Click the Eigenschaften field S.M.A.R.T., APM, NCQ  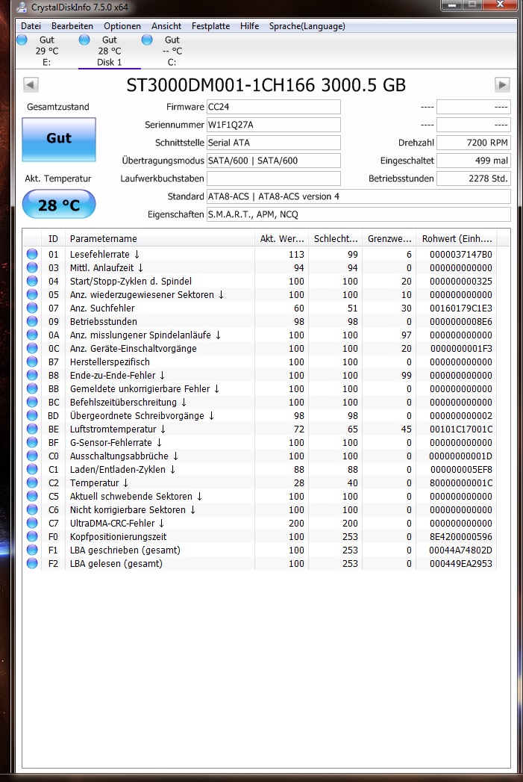(359, 214)
